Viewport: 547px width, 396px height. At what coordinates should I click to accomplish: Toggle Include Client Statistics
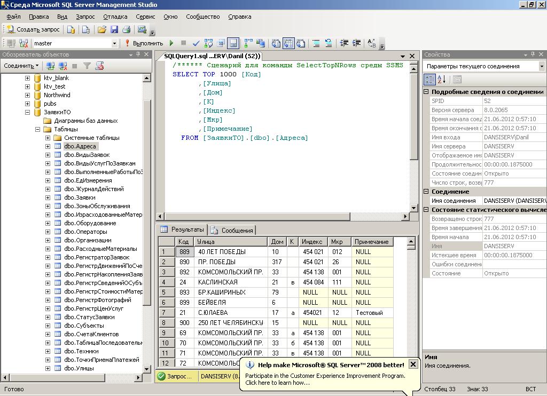[261, 43]
